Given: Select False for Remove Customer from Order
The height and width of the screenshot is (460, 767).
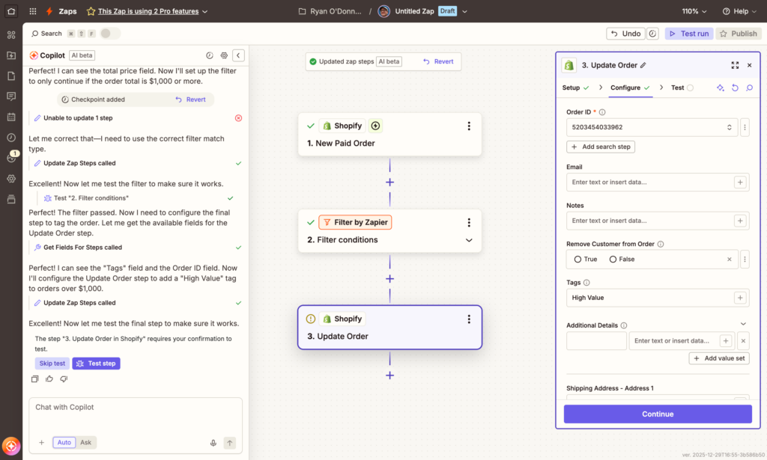Looking at the screenshot, I should point(613,260).
